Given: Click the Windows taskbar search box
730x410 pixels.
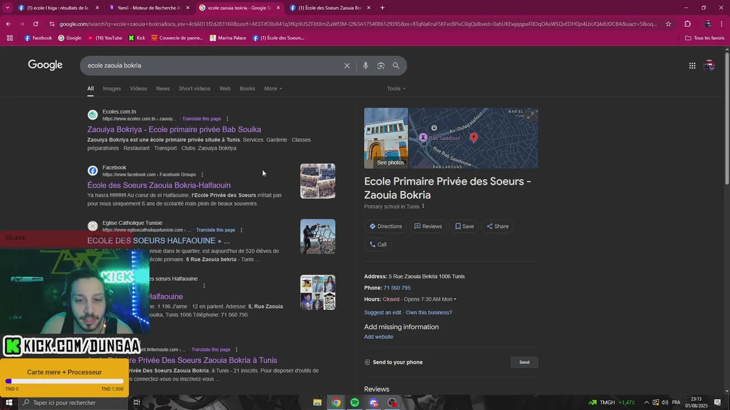Looking at the screenshot, I should point(72,403).
